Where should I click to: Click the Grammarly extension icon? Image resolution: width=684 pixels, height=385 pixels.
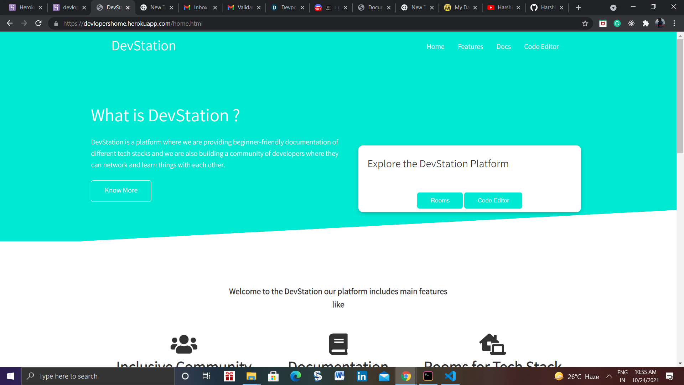click(x=617, y=24)
